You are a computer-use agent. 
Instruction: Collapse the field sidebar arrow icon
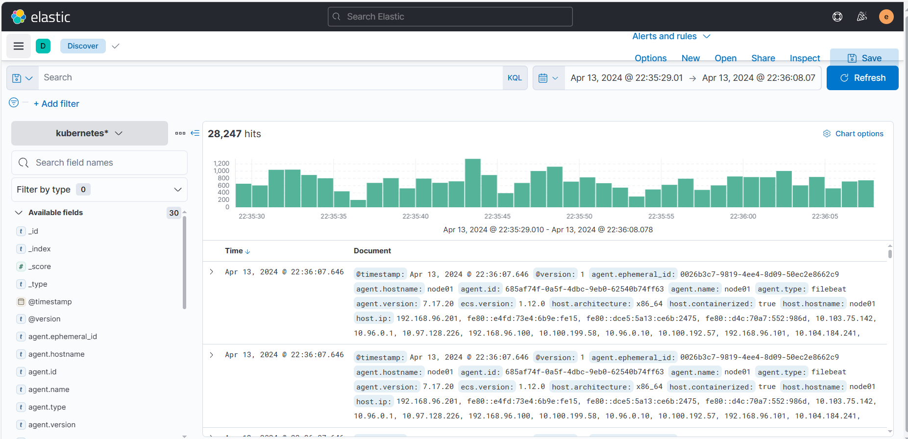195,133
